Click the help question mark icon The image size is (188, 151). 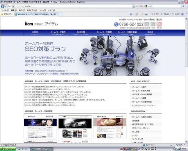182,14
